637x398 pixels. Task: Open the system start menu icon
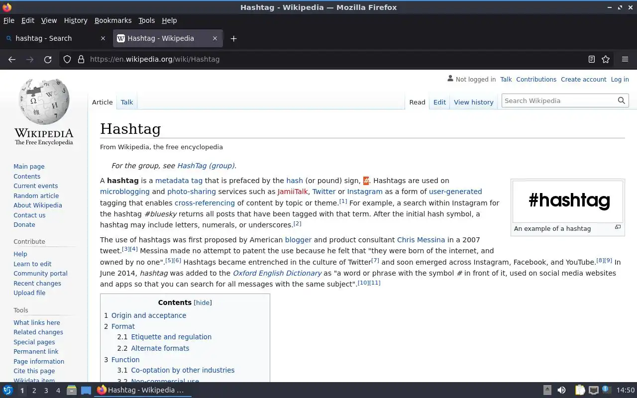click(x=8, y=391)
